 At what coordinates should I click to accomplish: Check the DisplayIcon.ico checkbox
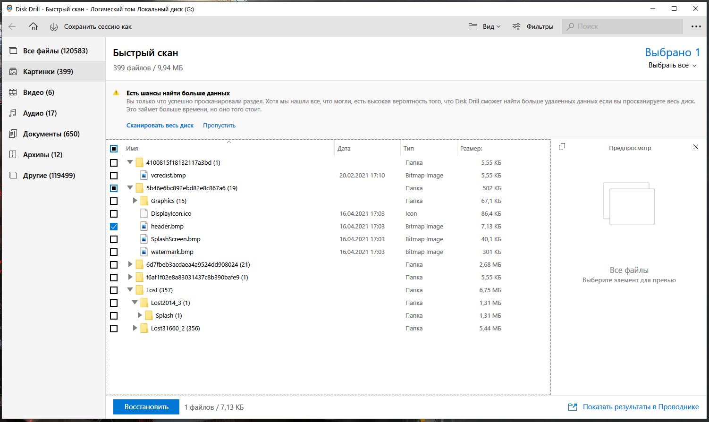pyautogui.click(x=114, y=214)
